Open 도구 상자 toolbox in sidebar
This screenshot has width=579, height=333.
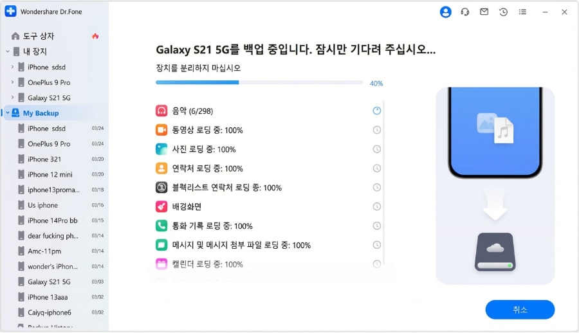coord(39,36)
